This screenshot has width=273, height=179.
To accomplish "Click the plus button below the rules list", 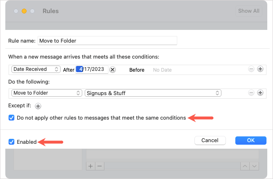I will pos(91,166).
